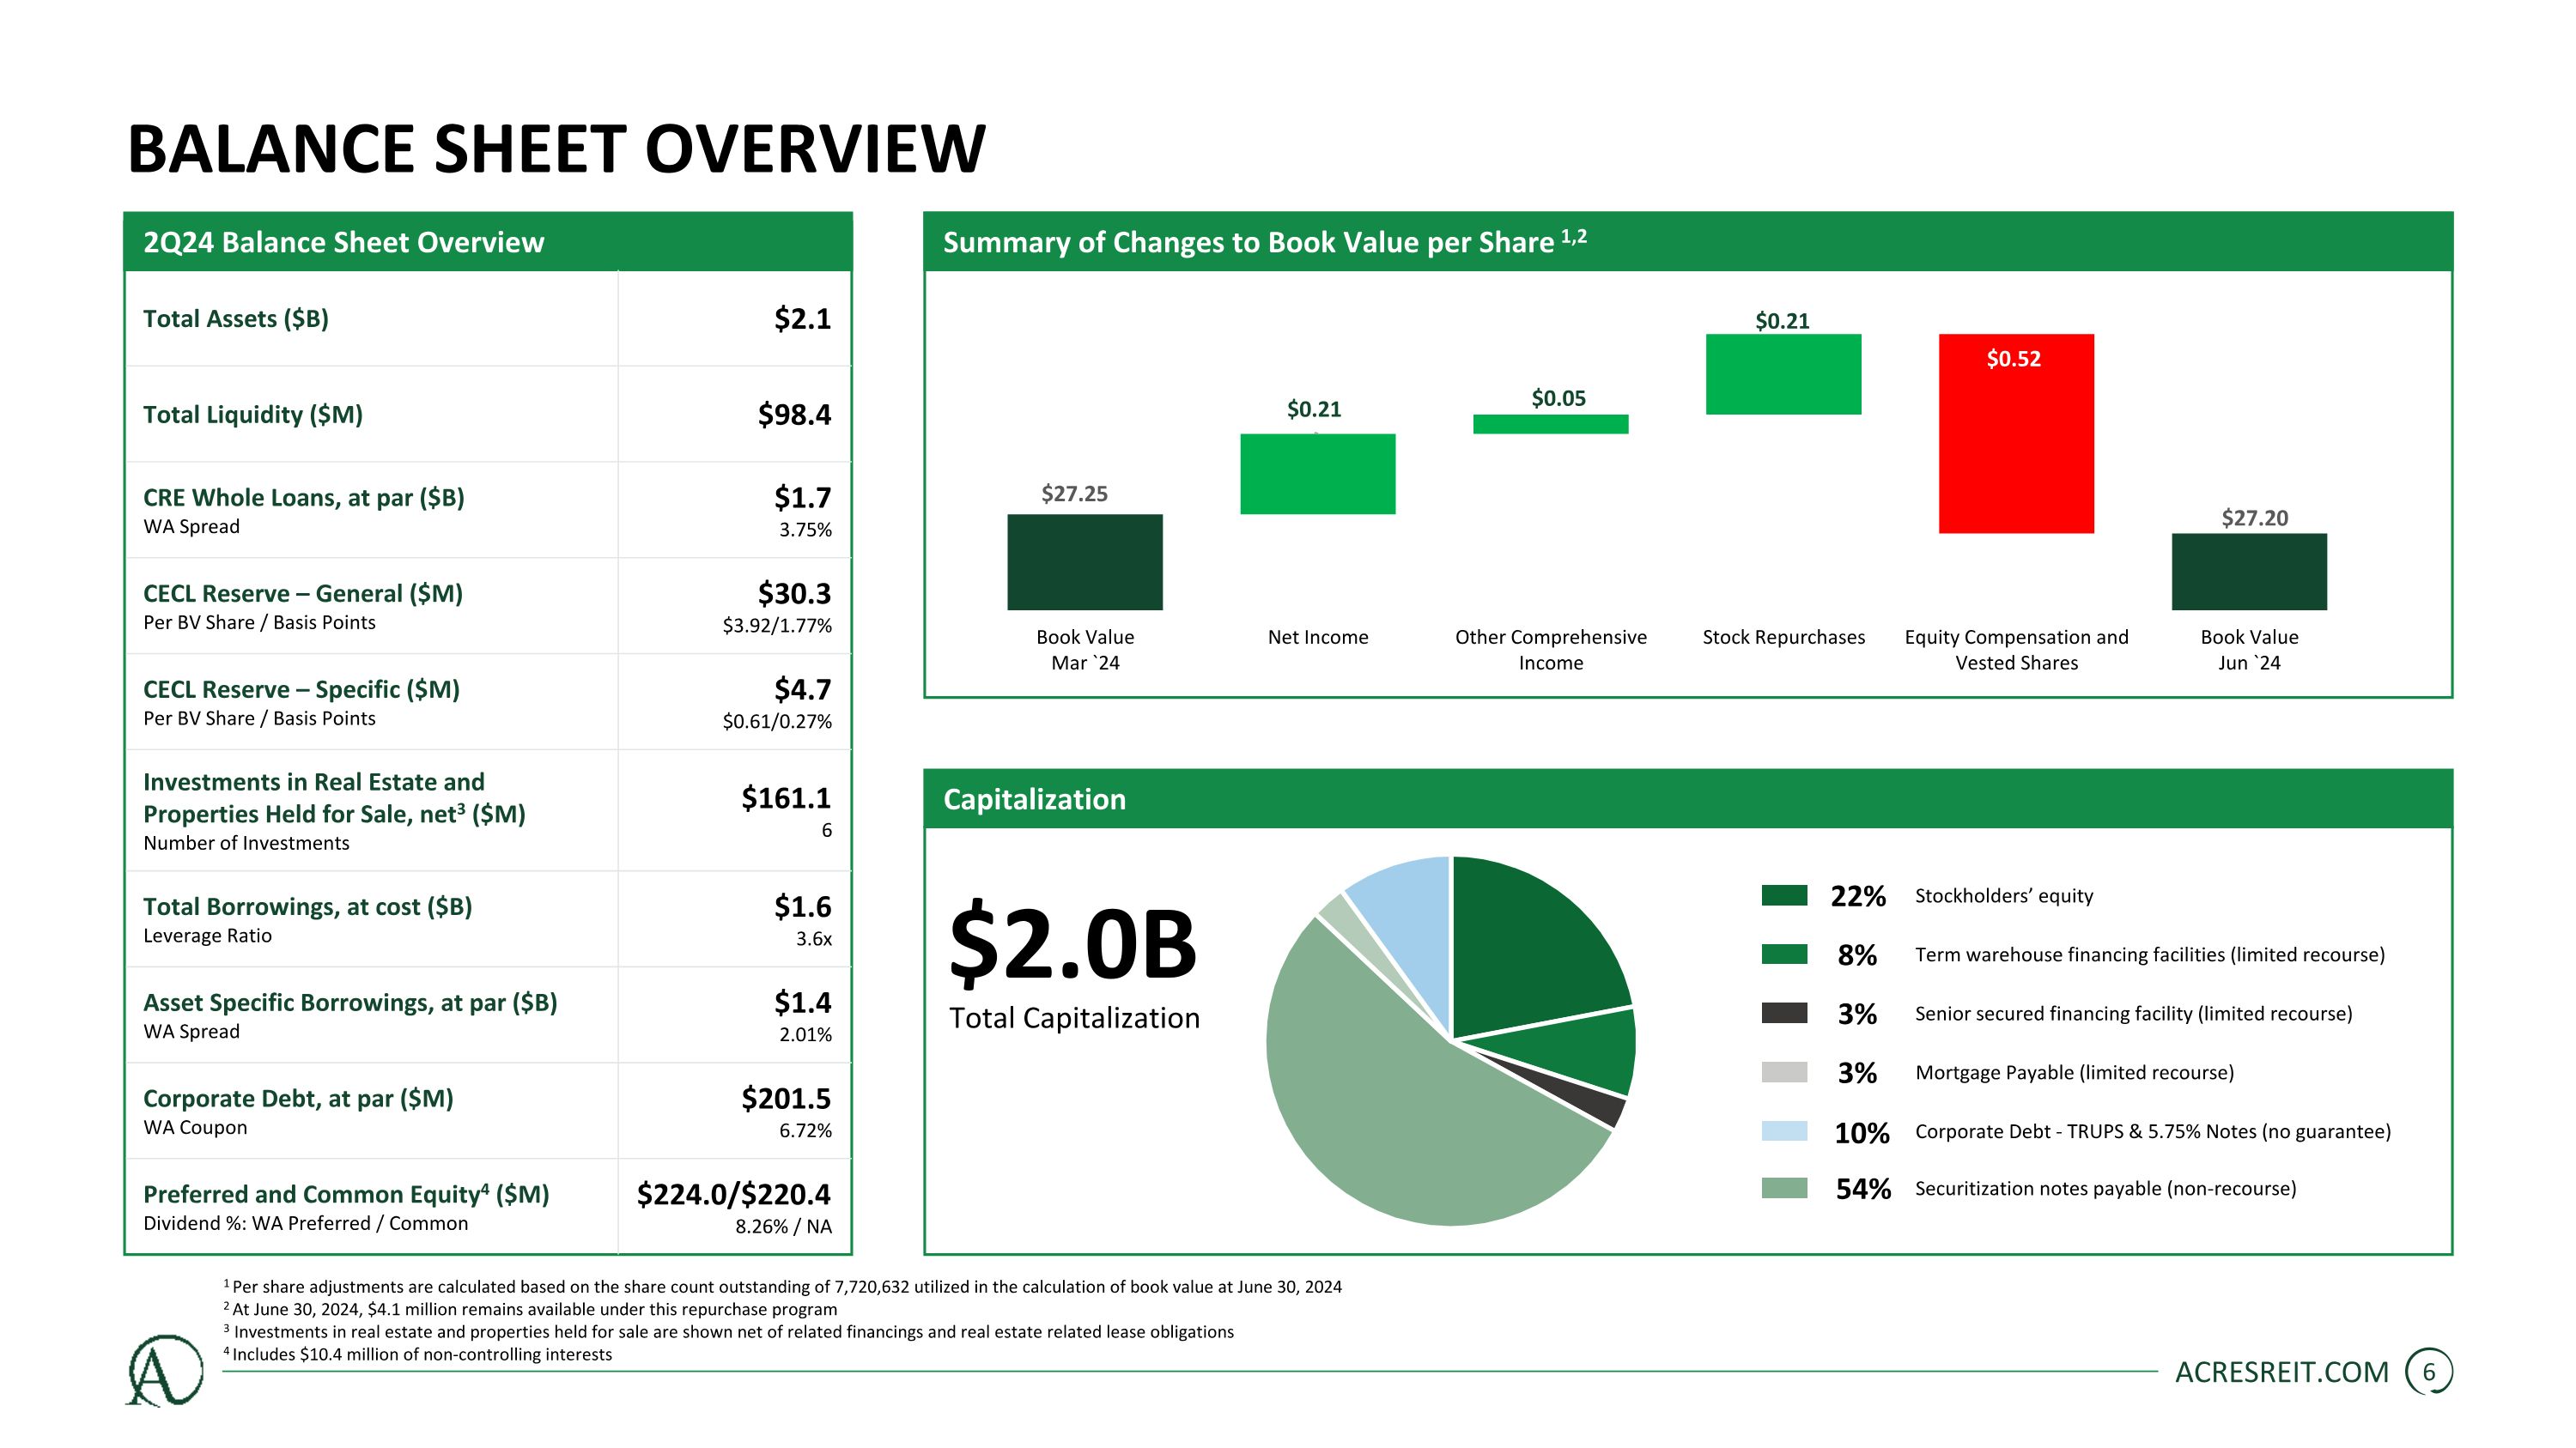The height and width of the screenshot is (1448, 2576).
Task: Select the Other Comprehensive Income thin bar
Action: [x=1550, y=424]
